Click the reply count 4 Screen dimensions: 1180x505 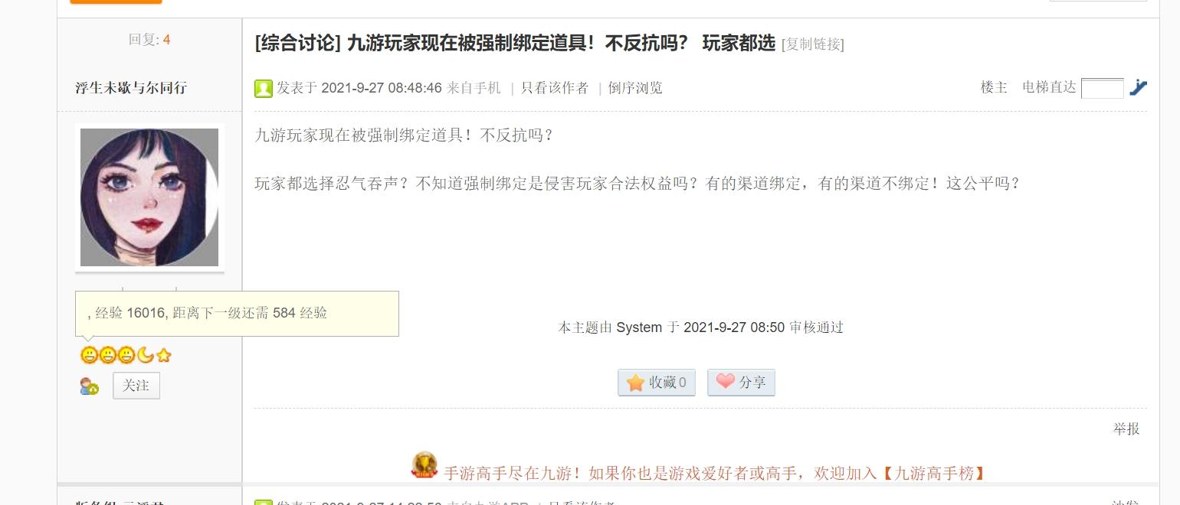pyautogui.click(x=166, y=40)
